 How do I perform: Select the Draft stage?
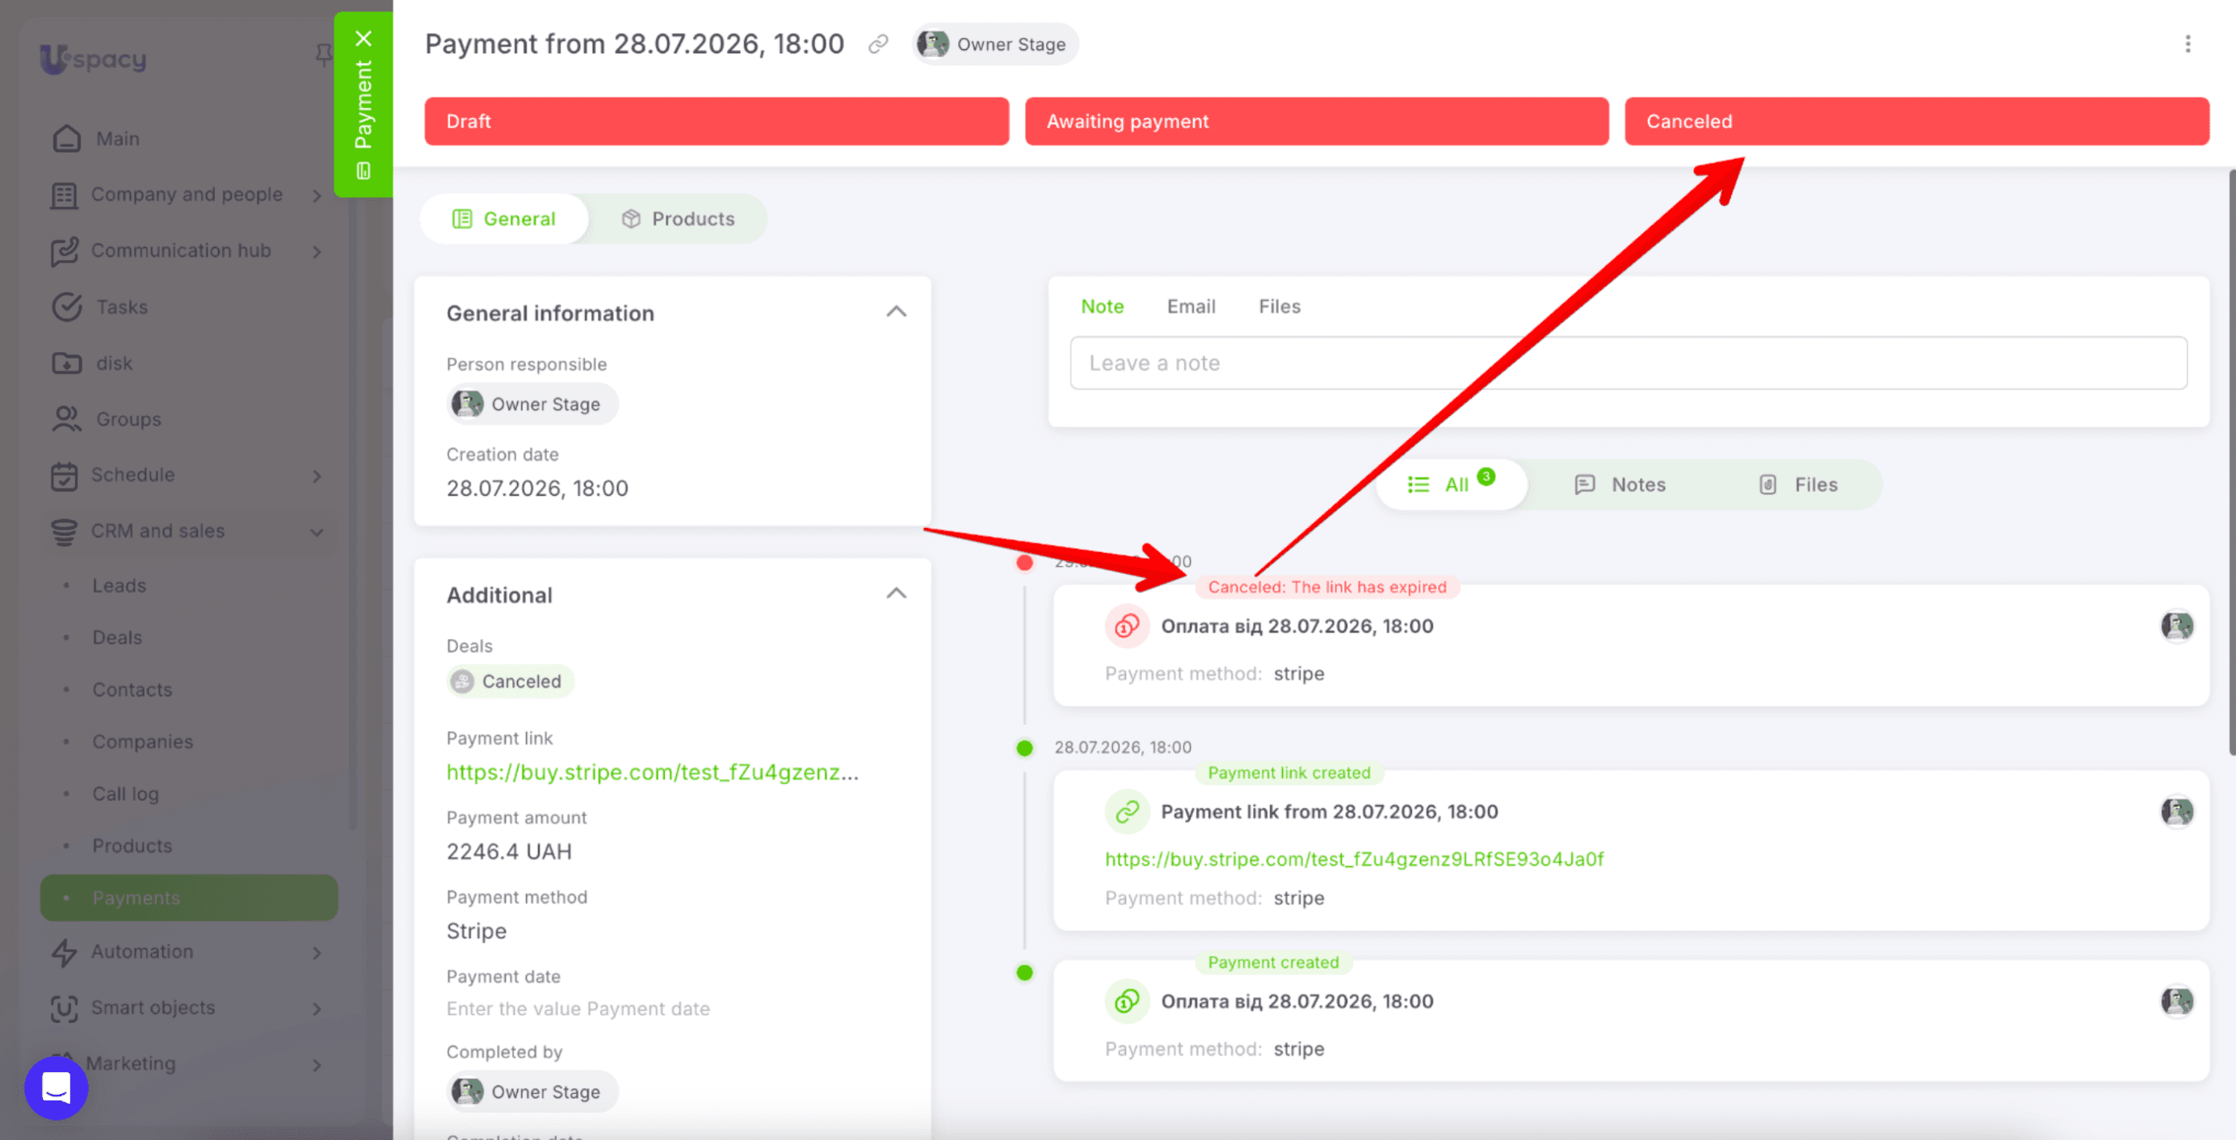click(716, 121)
